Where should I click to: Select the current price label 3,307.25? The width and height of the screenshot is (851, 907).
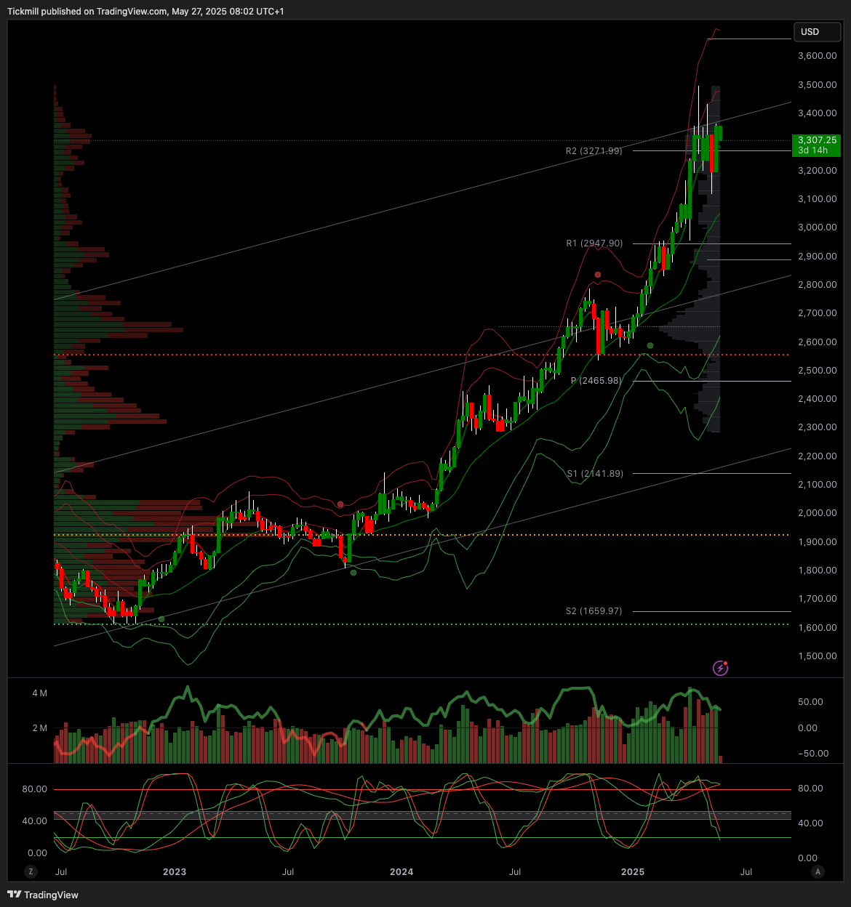817,140
